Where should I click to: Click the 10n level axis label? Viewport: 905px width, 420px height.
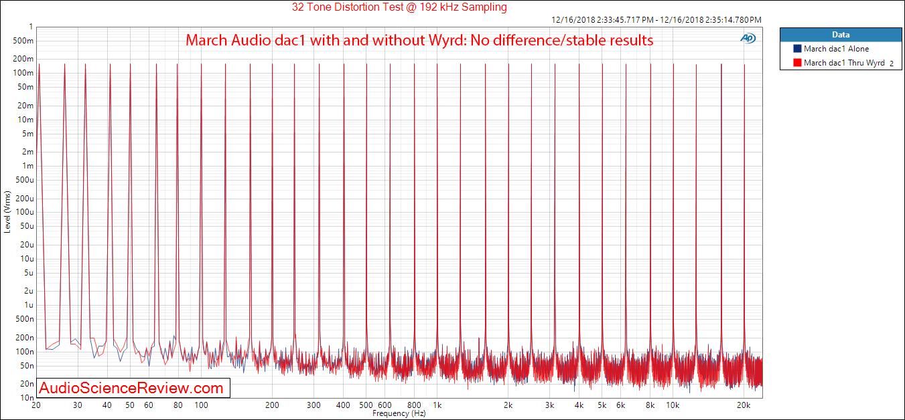(x=27, y=398)
